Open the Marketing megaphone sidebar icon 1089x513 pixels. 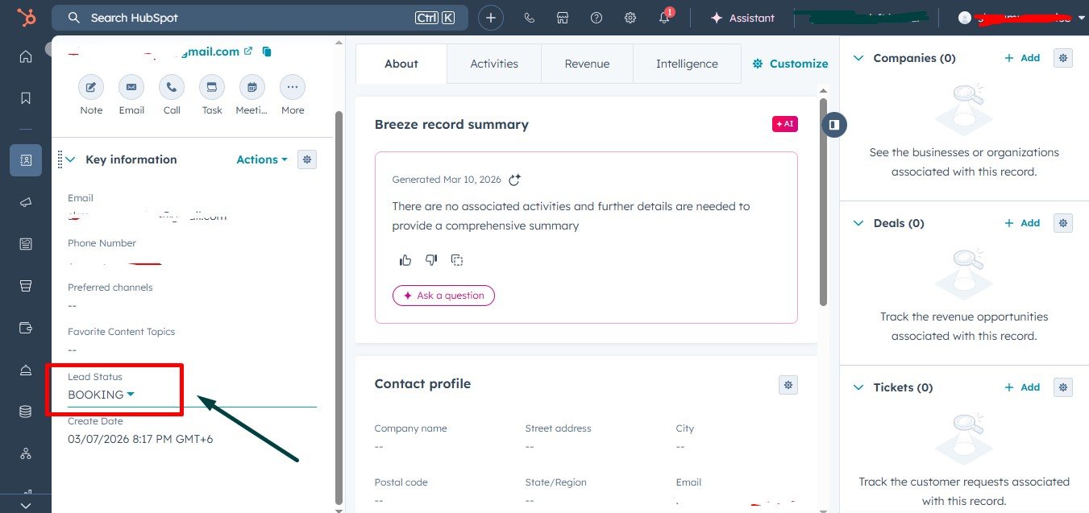coord(26,202)
